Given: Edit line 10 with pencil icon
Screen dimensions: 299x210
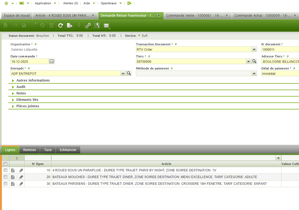Looking at the screenshot, I should pos(21,170).
